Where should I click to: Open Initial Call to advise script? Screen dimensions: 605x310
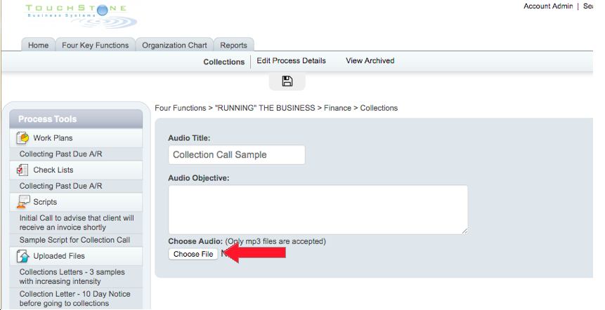(76, 222)
